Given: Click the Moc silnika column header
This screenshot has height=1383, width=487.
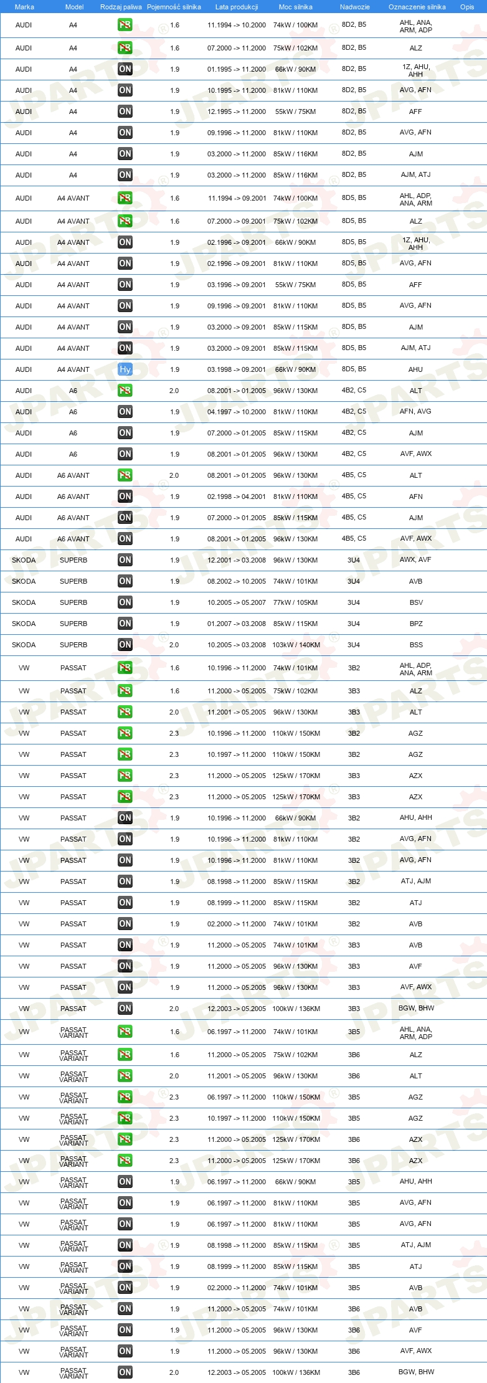Looking at the screenshot, I should 296,7.
